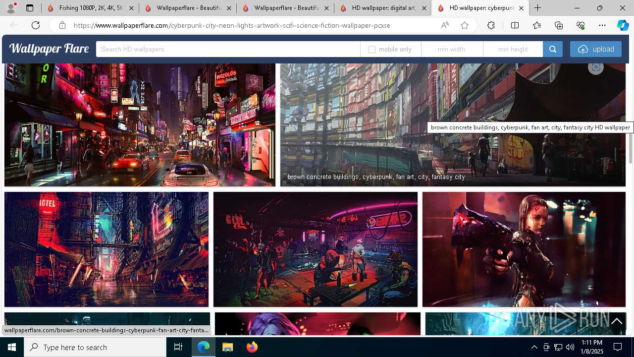The height and width of the screenshot is (357, 634).
Task: Go to the Wallpaper Flare home logo
Action: [x=49, y=49]
